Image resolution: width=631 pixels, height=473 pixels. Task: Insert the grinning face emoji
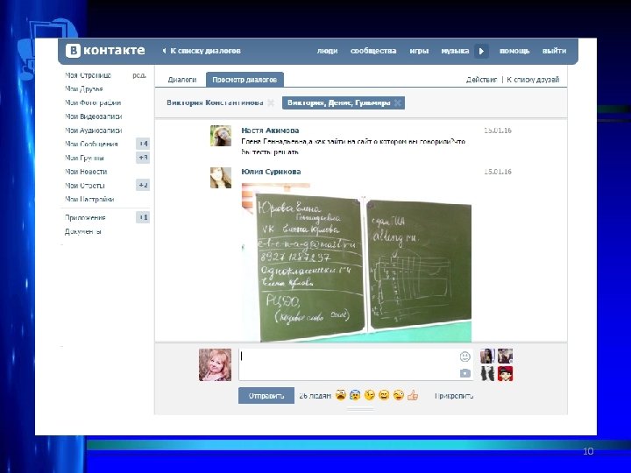pyautogui.click(x=384, y=395)
